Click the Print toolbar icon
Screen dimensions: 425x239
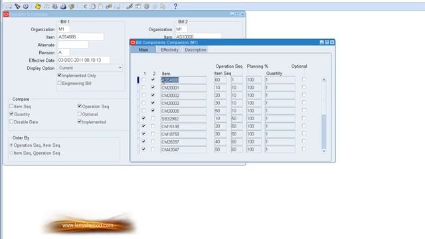63,6
